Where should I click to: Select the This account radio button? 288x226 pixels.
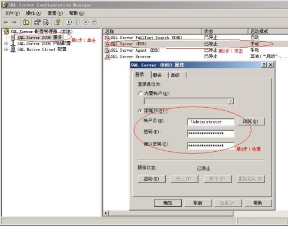[140, 111]
